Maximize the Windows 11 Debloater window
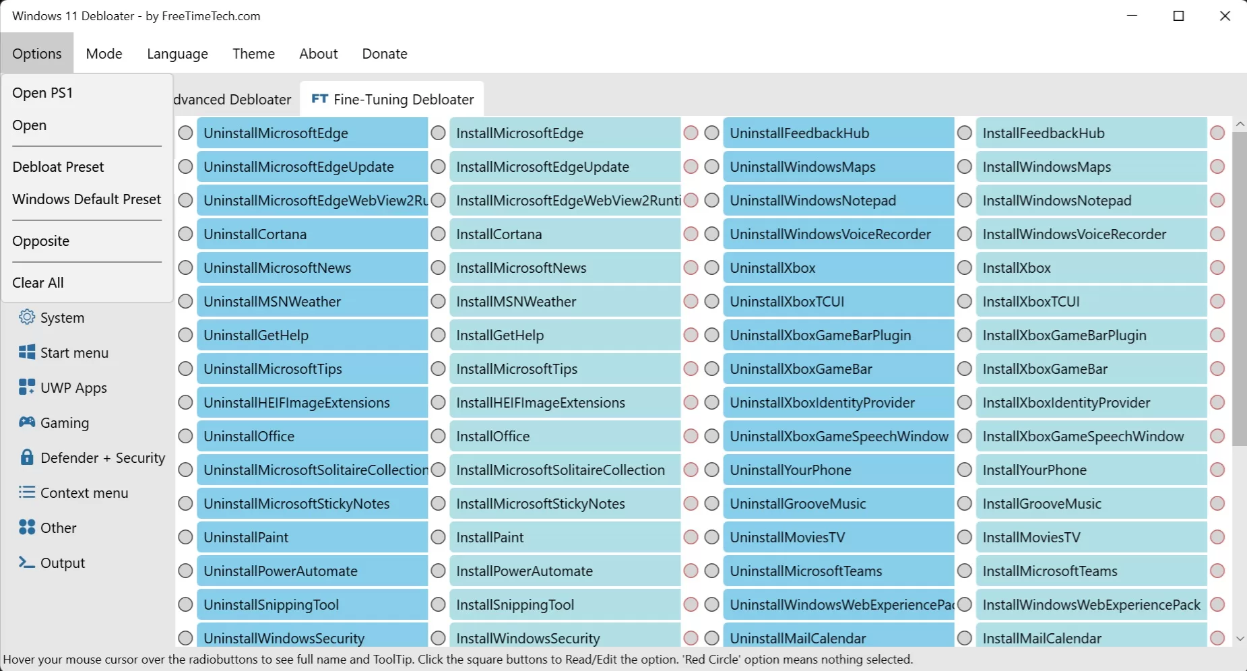 [x=1178, y=16]
